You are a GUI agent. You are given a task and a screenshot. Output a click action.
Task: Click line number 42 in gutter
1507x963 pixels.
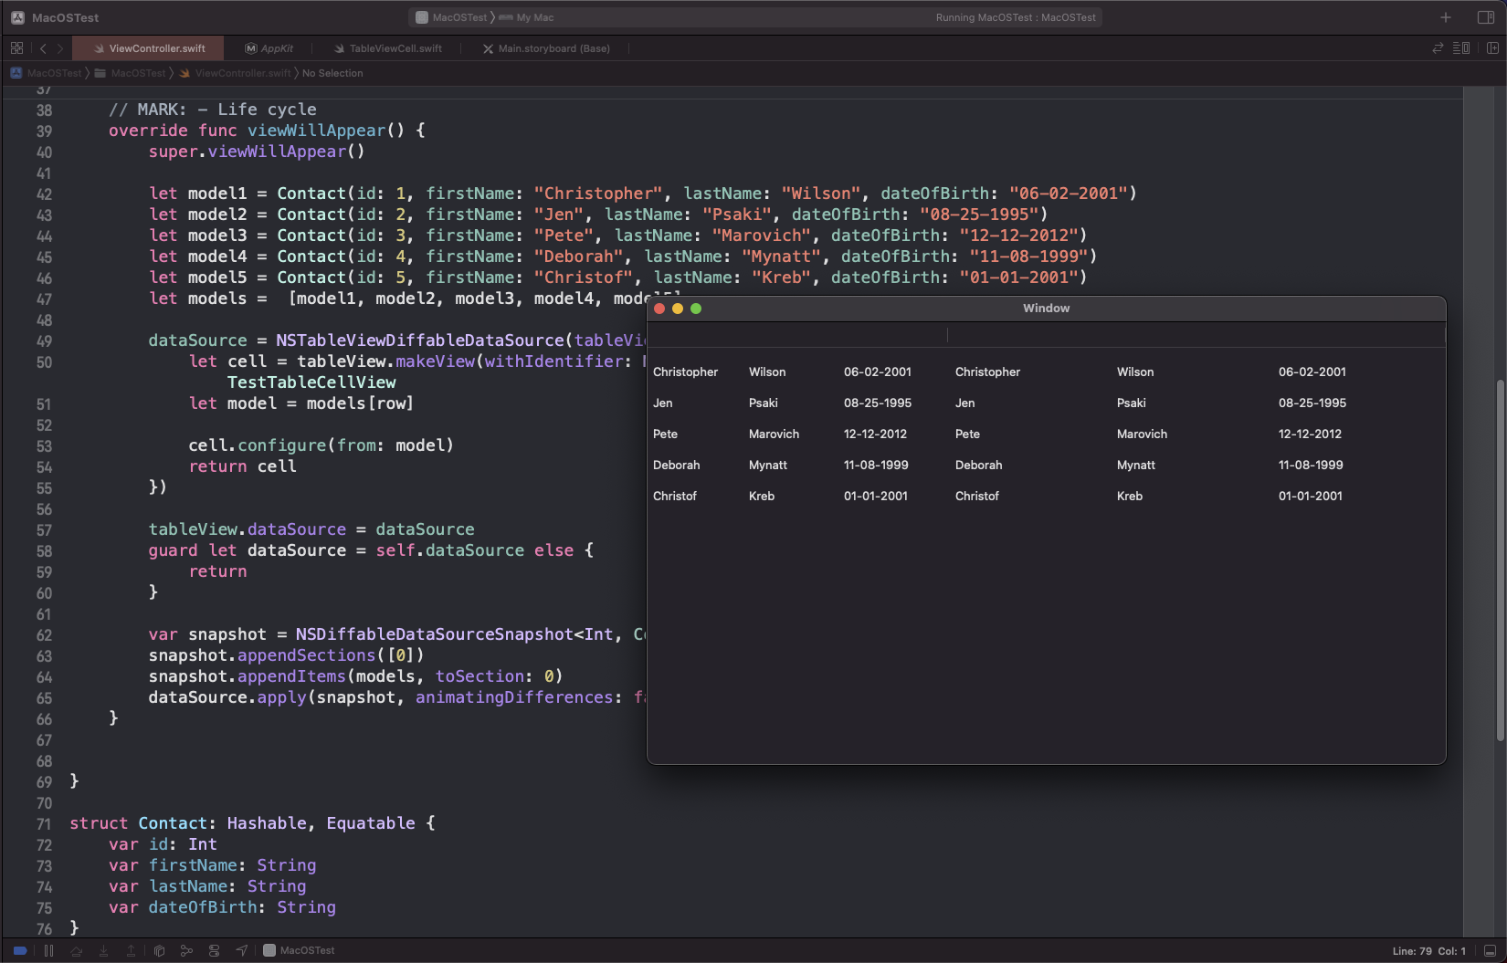[x=44, y=194]
